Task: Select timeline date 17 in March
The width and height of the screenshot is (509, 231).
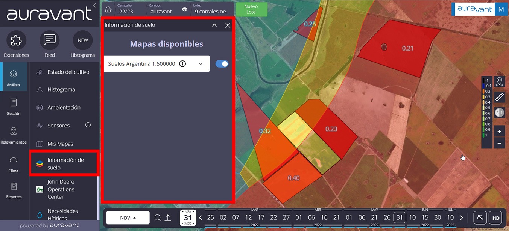Action: pyautogui.click(x=261, y=217)
